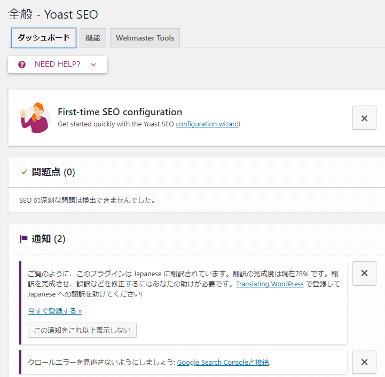Image resolution: width=385 pixels, height=377 pixels.
Task: Switch to the ダッシュボード tab
Action: click(44, 38)
